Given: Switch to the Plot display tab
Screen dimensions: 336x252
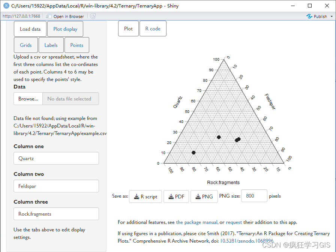Looking at the screenshot, I should pyautogui.click(x=65, y=29).
